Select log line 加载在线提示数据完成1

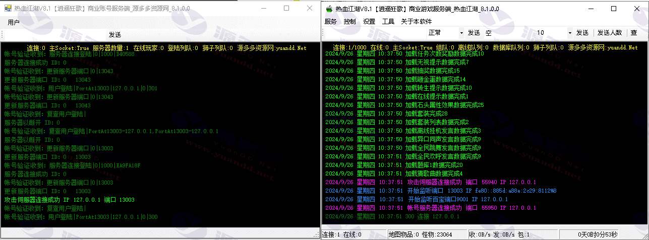(397, 97)
